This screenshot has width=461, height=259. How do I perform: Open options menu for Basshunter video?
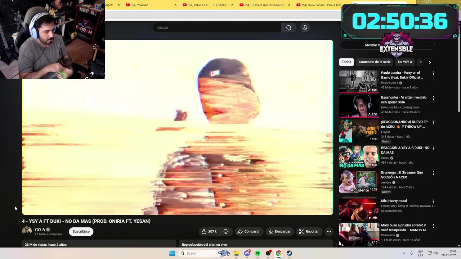click(434, 98)
